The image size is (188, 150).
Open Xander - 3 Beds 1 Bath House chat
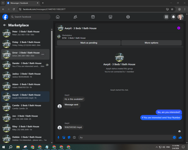coord(25,65)
